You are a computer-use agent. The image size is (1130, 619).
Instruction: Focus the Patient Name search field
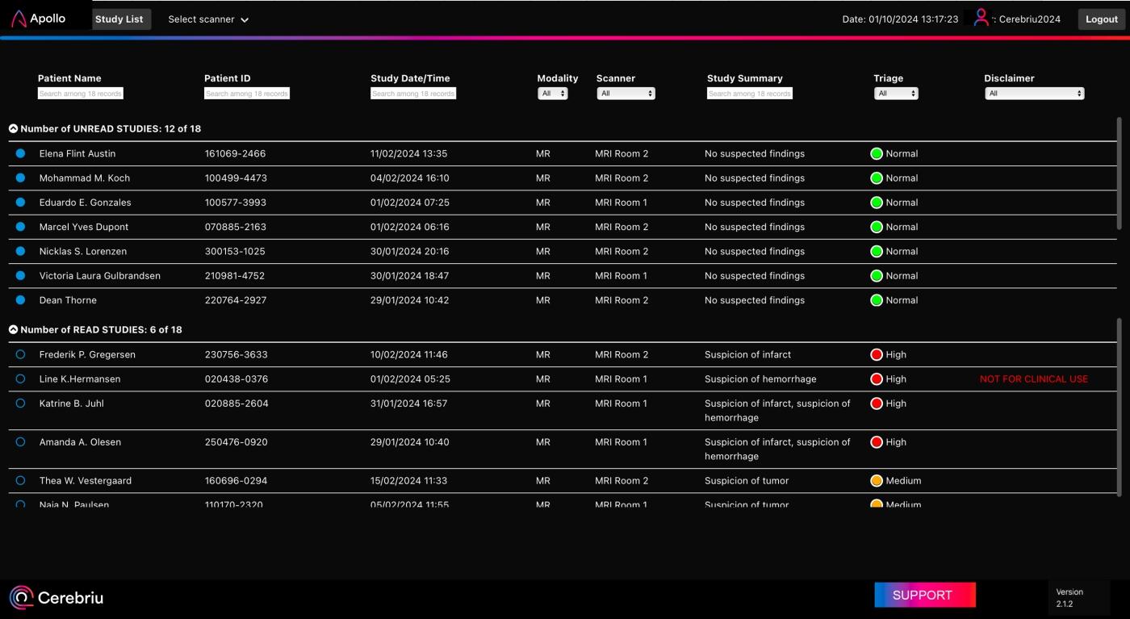point(80,94)
